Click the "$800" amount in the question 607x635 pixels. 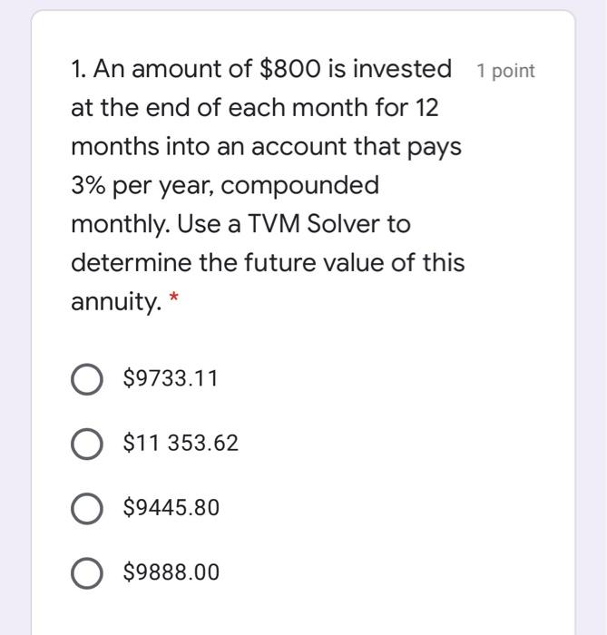pyautogui.click(x=289, y=69)
